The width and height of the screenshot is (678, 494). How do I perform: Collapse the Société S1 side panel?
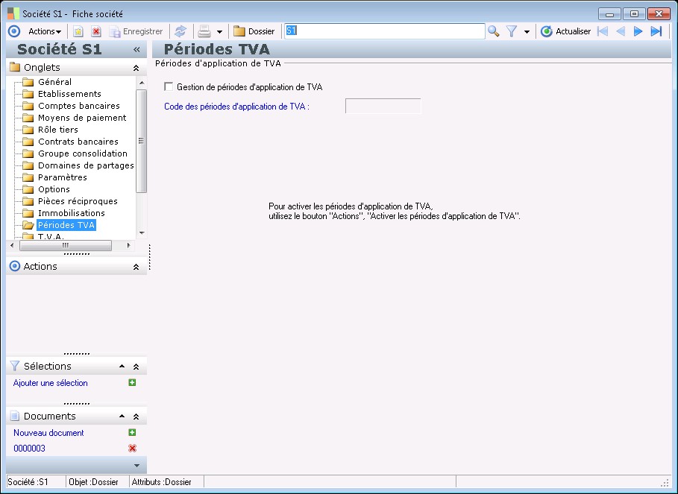coord(136,50)
